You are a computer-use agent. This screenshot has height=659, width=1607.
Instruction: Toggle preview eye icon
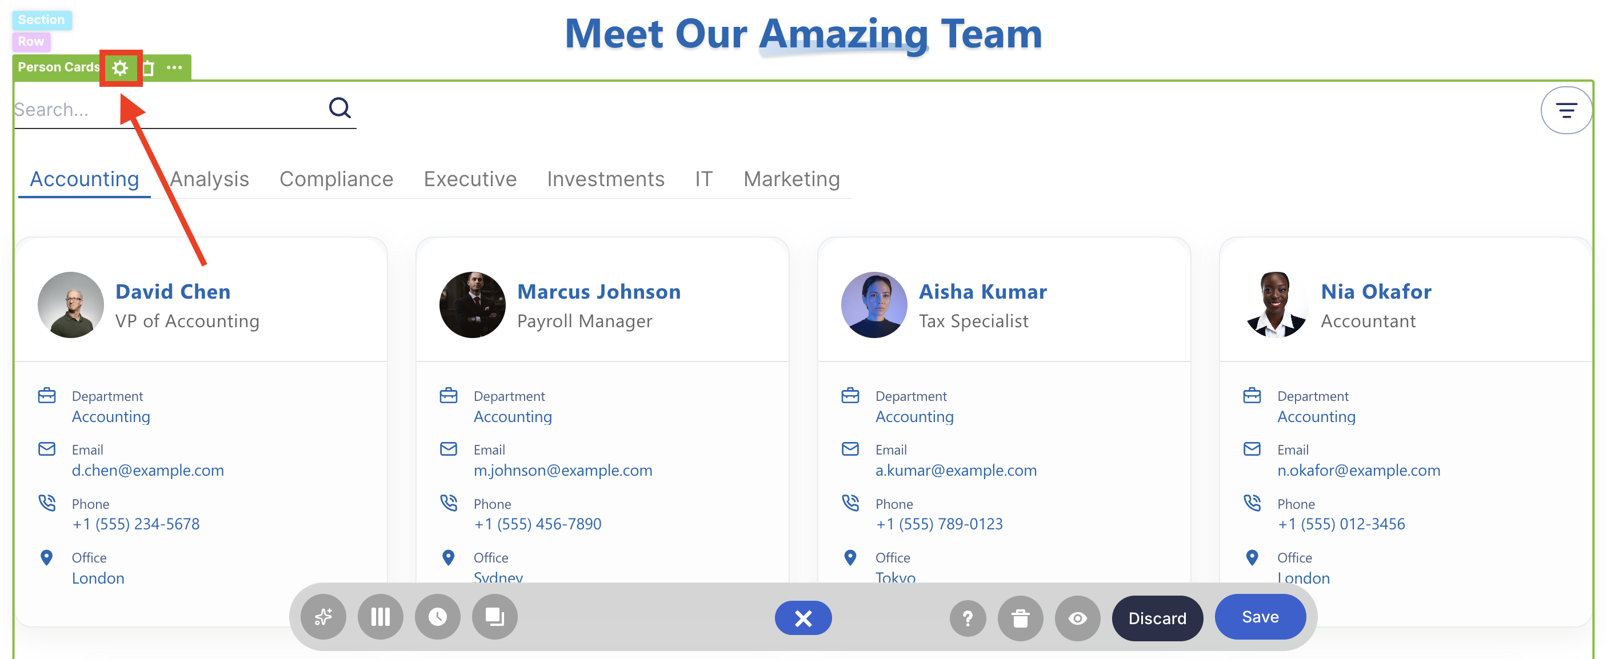pos(1077,618)
